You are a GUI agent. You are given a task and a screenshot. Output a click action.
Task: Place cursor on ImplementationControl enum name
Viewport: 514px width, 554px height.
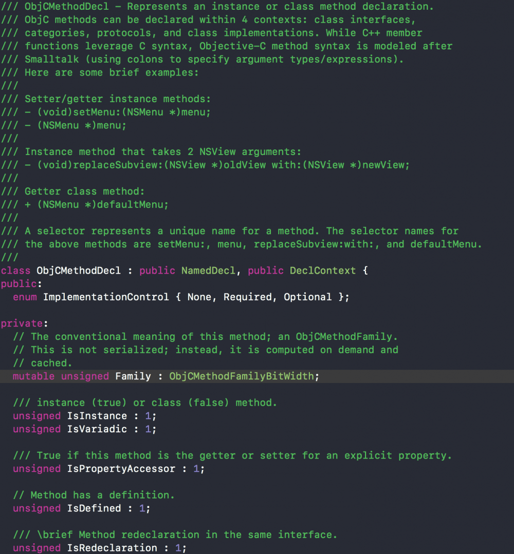106,297
